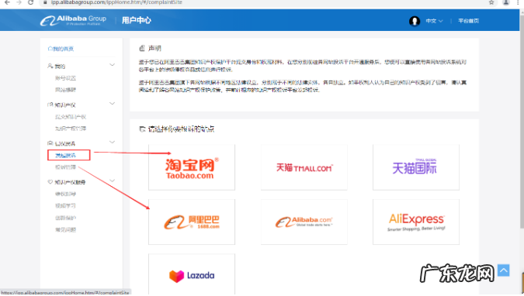Click the Alibaba Group logo
Screen dimensions: 524x296
[73, 20]
